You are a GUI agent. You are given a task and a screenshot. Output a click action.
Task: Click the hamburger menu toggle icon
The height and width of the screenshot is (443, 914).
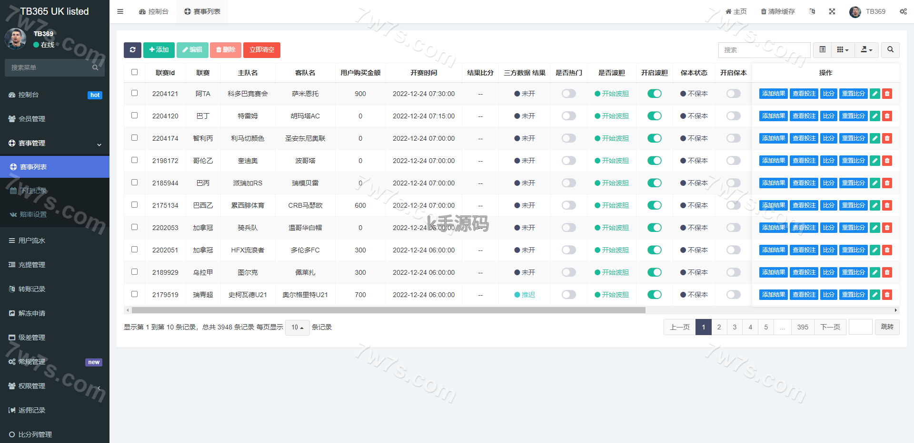click(x=120, y=11)
